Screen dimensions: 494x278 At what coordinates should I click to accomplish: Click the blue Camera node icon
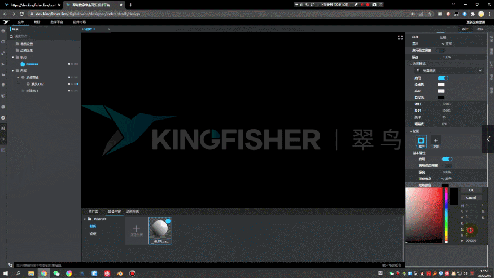[23, 64]
